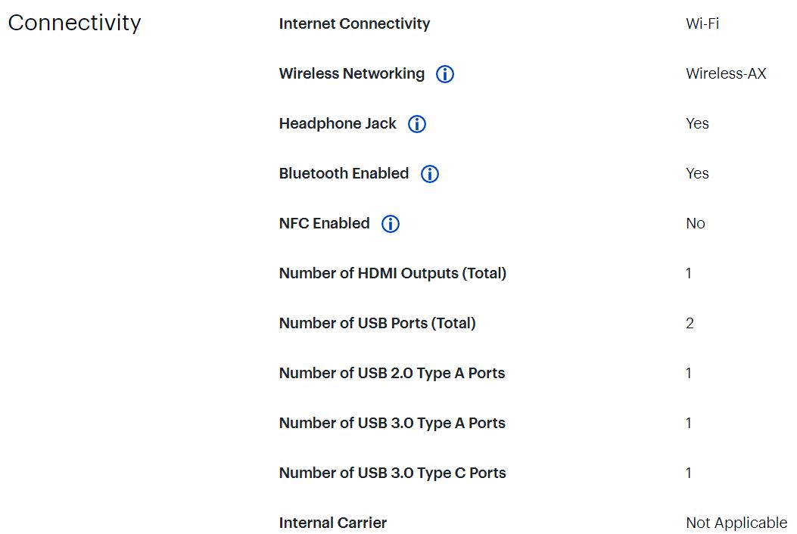The image size is (797, 534).
Task: Select the Internal Carrier label
Action: click(x=333, y=523)
